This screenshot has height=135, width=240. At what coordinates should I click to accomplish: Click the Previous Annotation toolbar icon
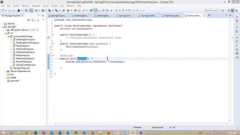coord(123,10)
